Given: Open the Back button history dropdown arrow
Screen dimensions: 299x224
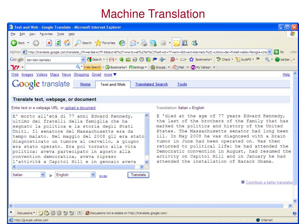Looking at the screenshot, I should tap(28, 43).
